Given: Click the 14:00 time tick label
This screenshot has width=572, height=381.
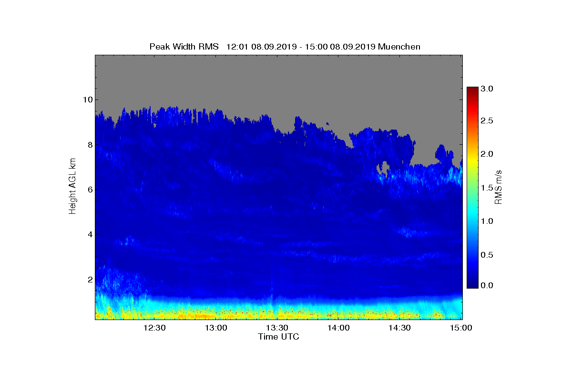Looking at the screenshot, I should 338,328.
